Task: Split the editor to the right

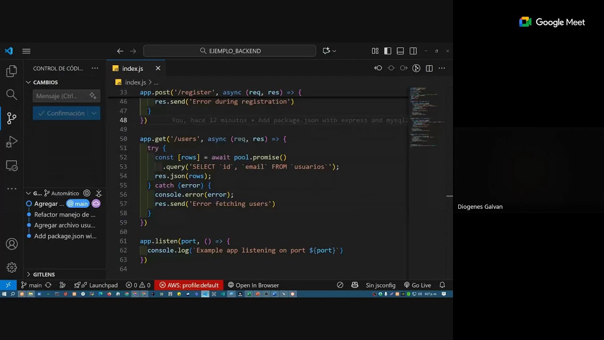Action: (x=429, y=68)
